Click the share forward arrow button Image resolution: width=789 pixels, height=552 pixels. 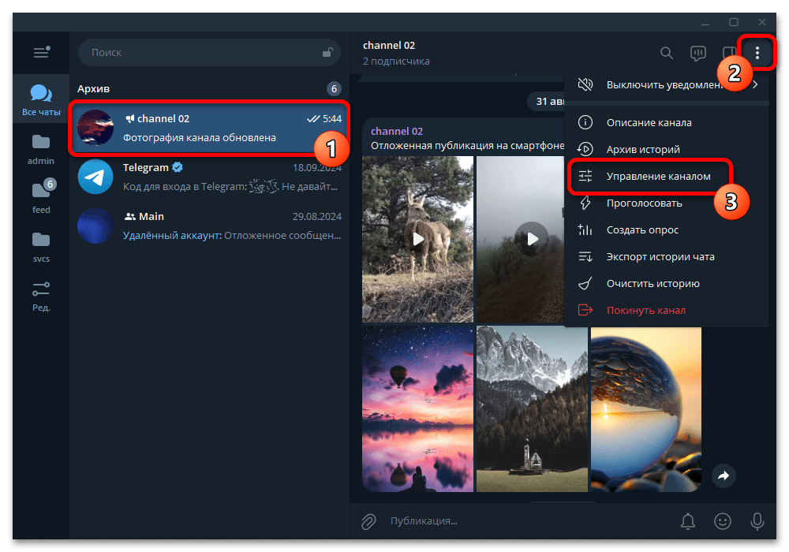tap(724, 476)
